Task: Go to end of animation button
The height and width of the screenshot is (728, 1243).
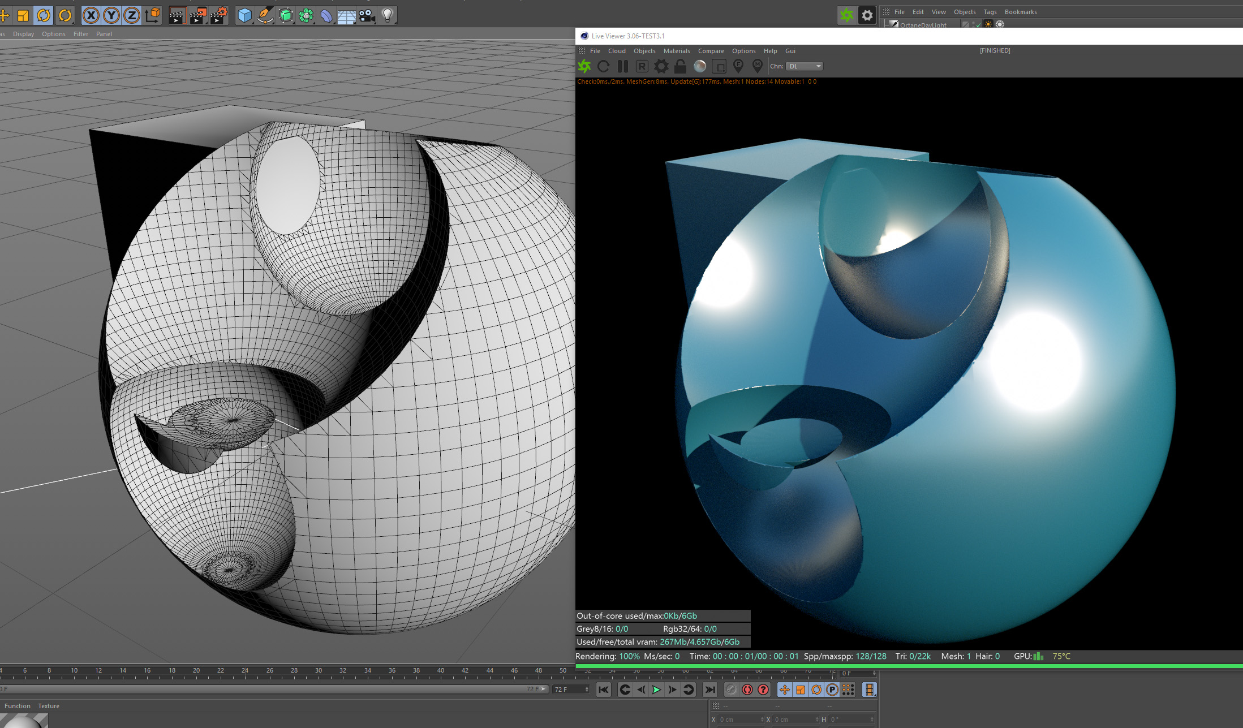Action: (x=709, y=690)
